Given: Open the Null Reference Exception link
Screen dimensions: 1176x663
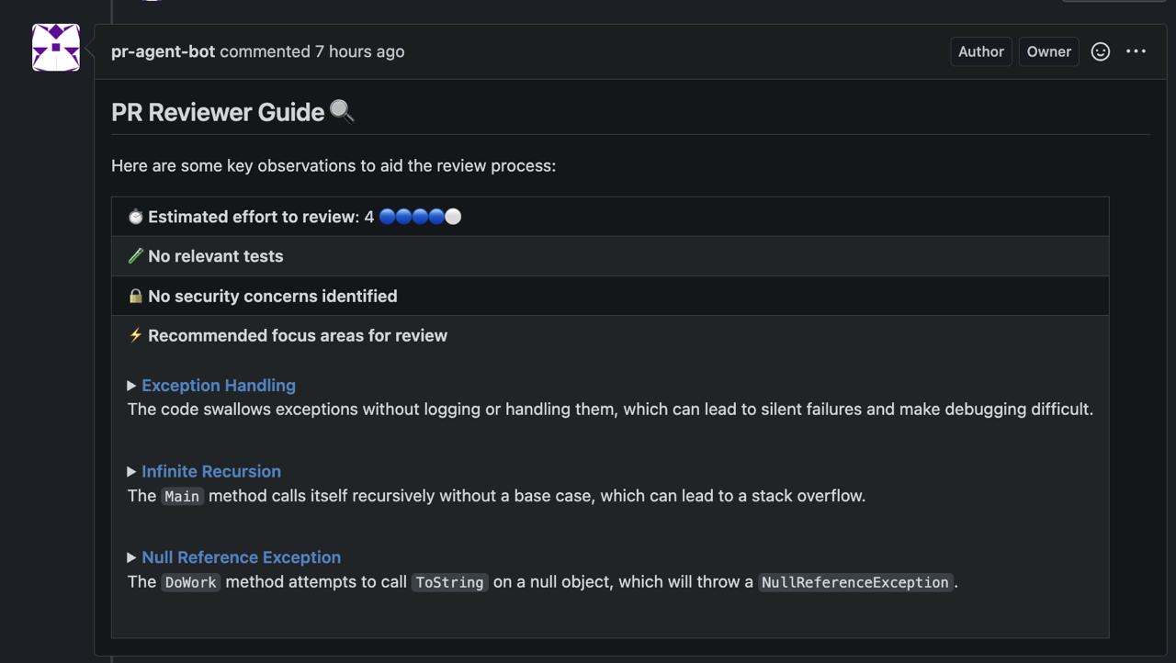Looking at the screenshot, I should tap(241, 557).
